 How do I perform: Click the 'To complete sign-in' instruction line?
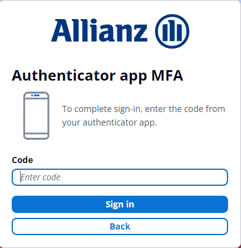tap(143, 109)
